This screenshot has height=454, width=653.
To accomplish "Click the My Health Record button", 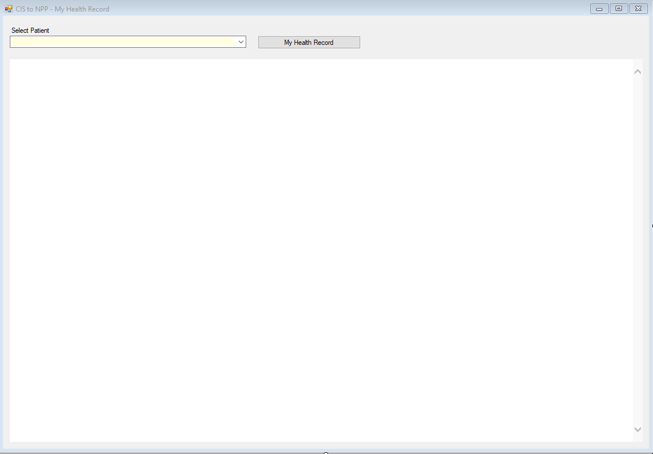I will [309, 42].
